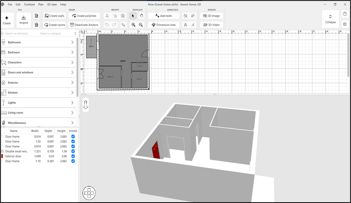Toggle visibility of first Door frame row
The height and width of the screenshot is (203, 351).
[73, 136]
